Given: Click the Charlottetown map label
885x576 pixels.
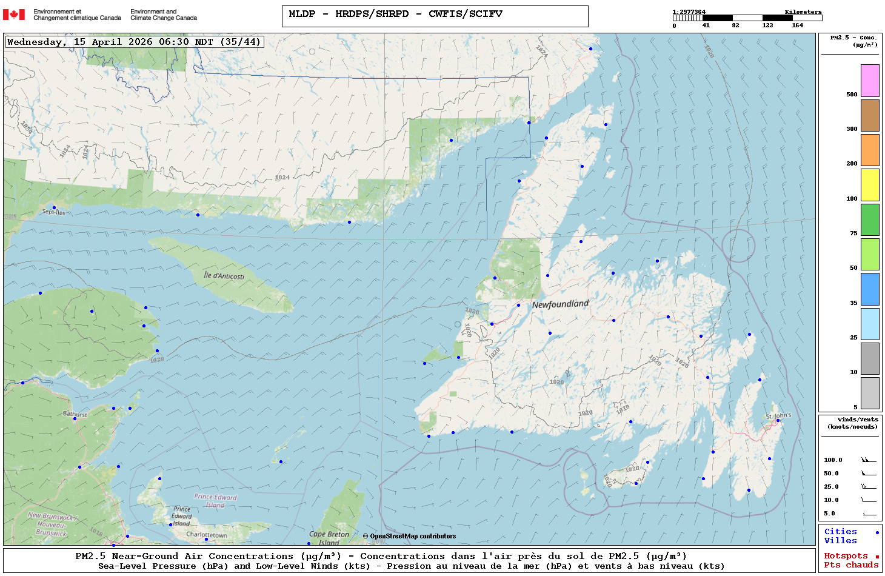Looking at the screenshot, I should (207, 535).
